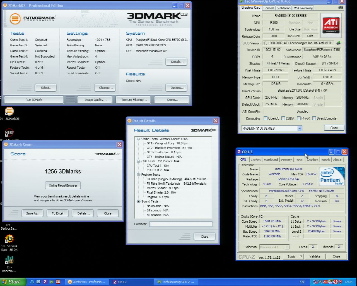Select 'Fill Rate (Multi-Texturing)' row
Image resolution: width=357 pixels, height=286 pixels.
[x=176, y=183]
